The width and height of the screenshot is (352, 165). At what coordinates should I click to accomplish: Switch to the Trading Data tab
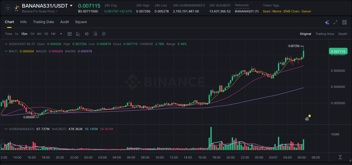point(43,22)
